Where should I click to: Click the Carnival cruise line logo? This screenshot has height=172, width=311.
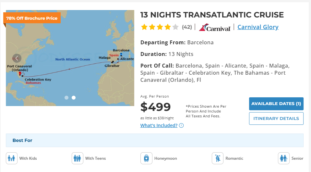215,27
